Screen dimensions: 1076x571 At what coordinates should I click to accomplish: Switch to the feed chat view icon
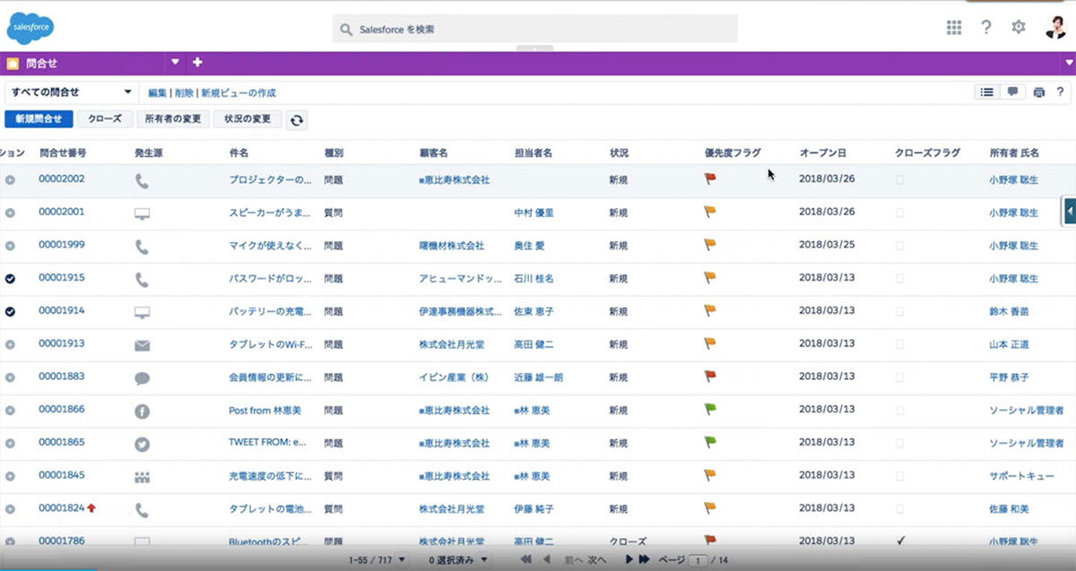pos(1013,91)
